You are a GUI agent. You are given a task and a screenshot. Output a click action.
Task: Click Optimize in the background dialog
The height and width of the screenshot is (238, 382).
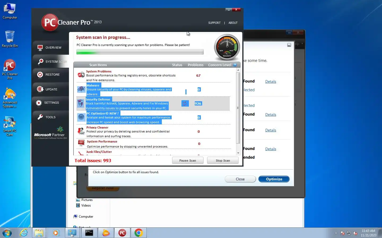pyautogui.click(x=274, y=179)
